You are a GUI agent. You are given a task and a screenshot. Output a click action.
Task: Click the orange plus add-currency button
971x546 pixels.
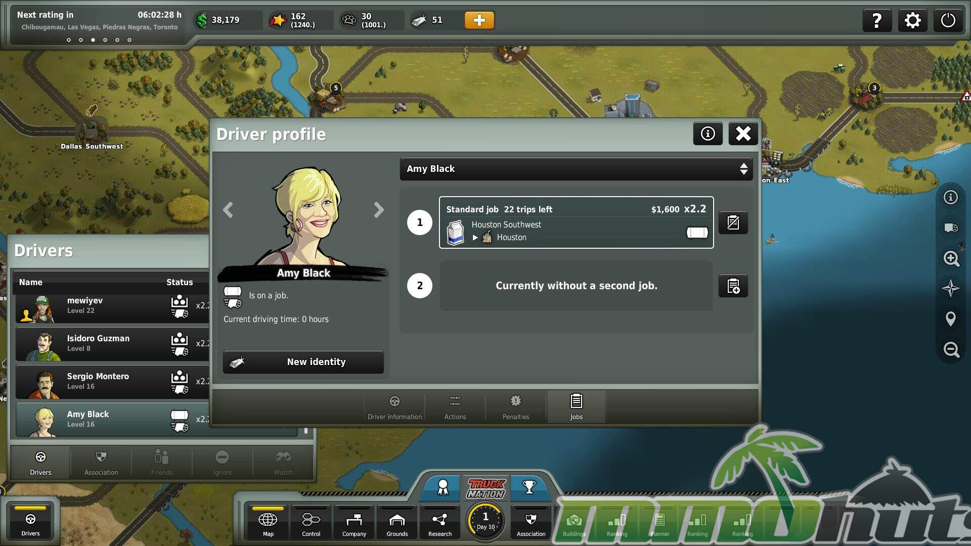click(479, 20)
